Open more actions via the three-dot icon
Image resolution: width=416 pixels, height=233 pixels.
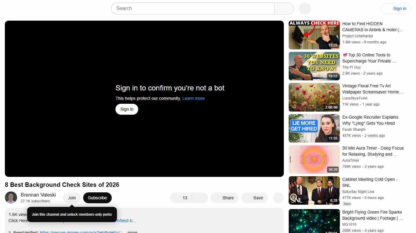pyautogui.click(x=278, y=198)
